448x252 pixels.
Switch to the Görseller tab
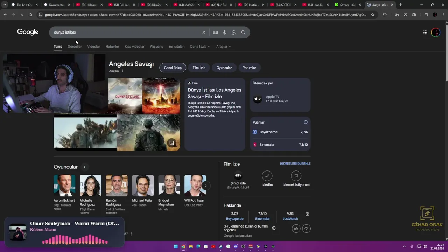(x=75, y=46)
